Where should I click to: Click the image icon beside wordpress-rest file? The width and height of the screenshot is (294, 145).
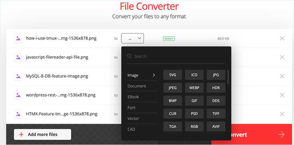[x=18, y=95]
